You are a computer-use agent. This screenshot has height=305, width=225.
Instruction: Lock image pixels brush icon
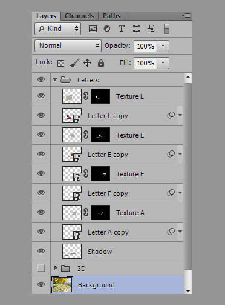pos(74,63)
